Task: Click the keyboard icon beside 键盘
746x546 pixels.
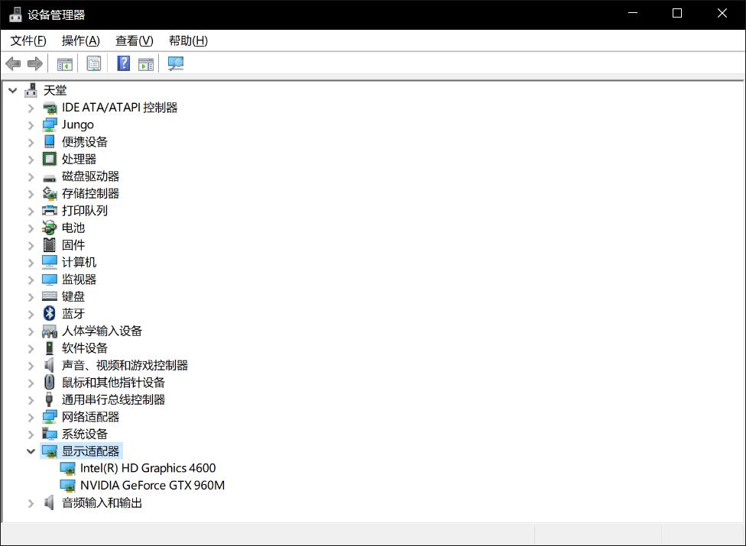Action: coord(50,296)
